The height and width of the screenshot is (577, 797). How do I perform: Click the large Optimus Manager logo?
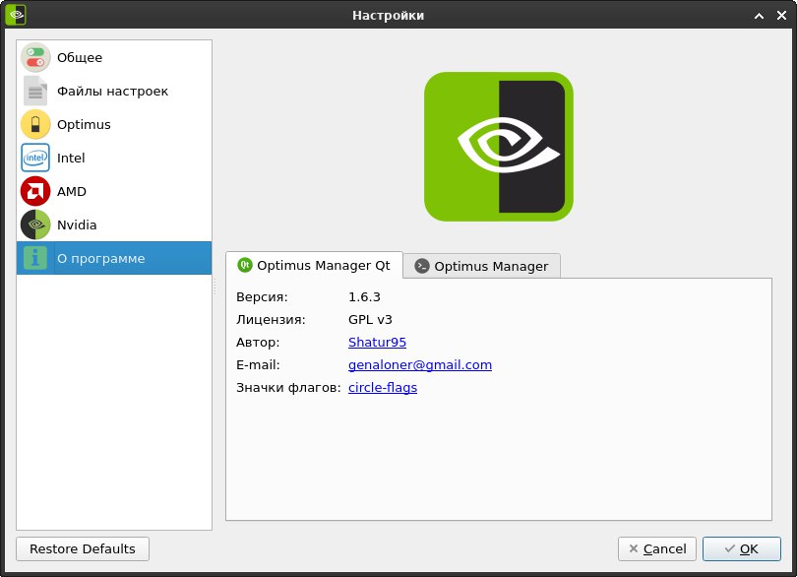point(499,147)
